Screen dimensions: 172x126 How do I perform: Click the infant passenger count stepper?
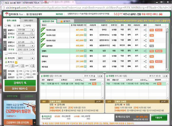pyautogui.click(x=34, y=66)
